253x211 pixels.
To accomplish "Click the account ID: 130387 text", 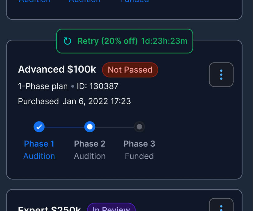I will [x=97, y=86].
